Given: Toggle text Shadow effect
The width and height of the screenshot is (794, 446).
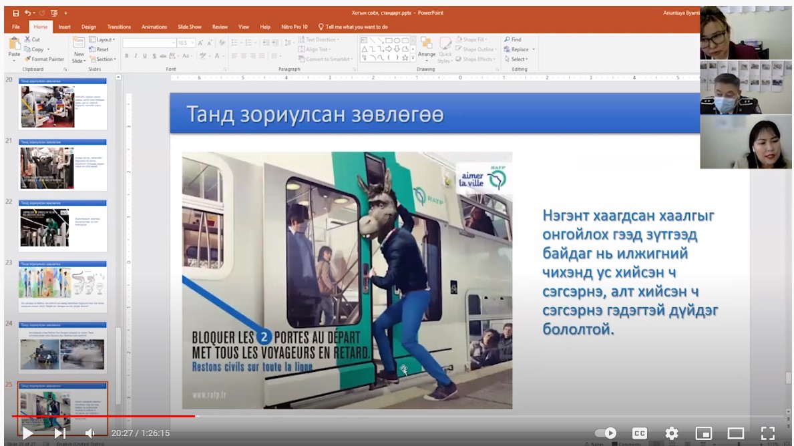Looking at the screenshot, I should coord(154,56).
